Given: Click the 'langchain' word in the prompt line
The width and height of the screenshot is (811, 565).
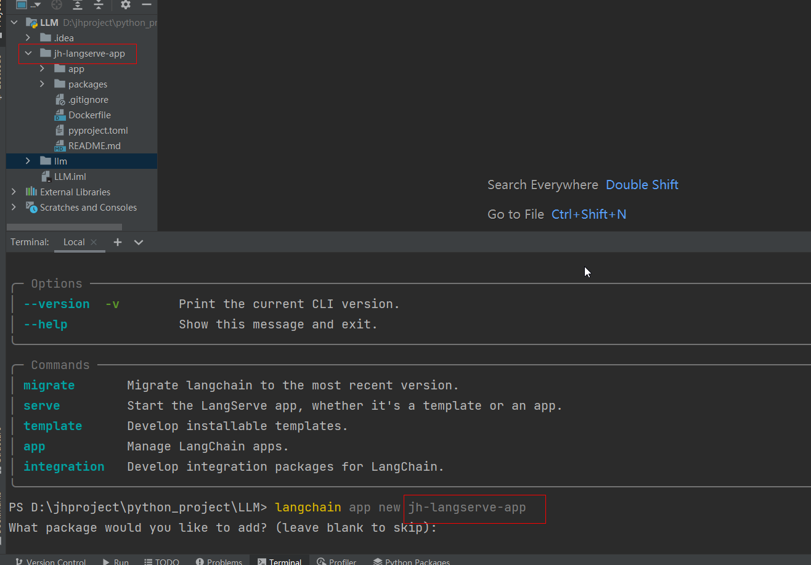Looking at the screenshot, I should [x=308, y=507].
